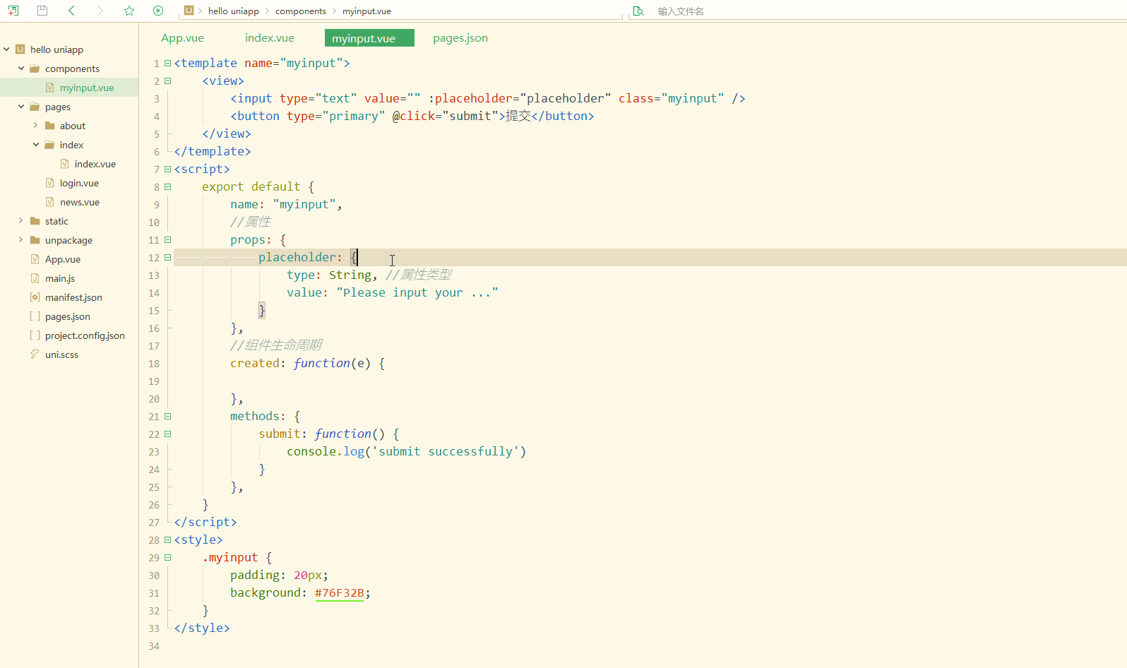This screenshot has height=668, width=1127.
Task: Expand the static folder chevron
Action: tap(21, 221)
